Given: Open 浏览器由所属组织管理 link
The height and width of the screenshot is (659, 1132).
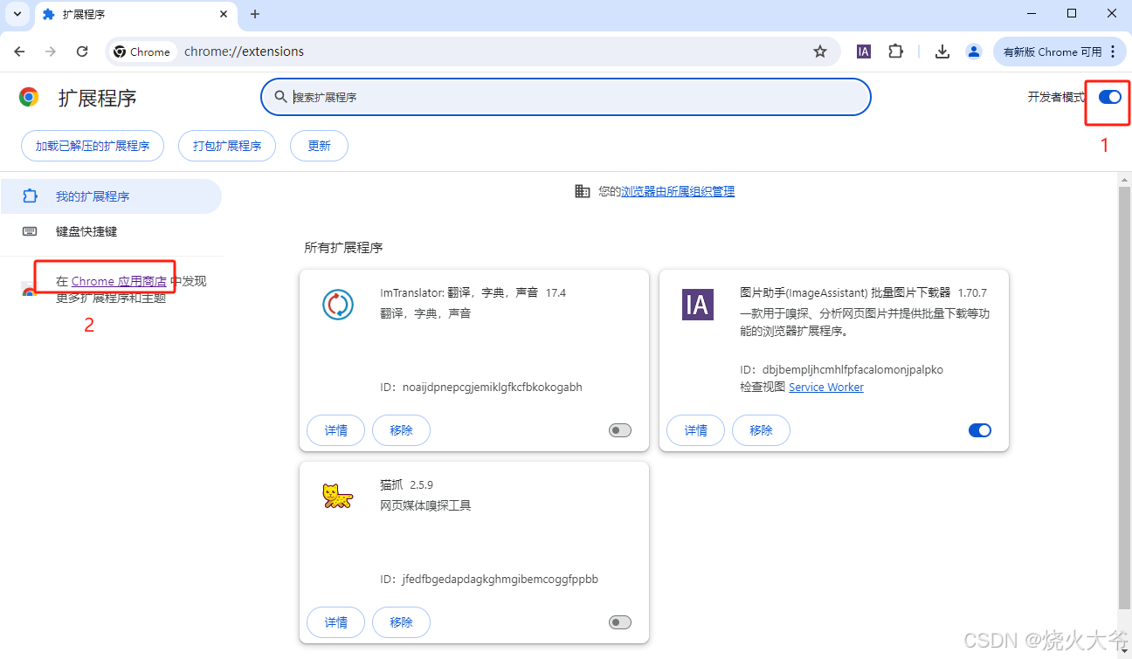Looking at the screenshot, I should point(678,191).
